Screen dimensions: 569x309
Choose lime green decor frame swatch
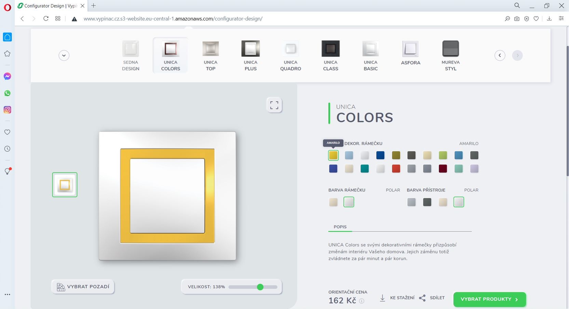tap(443, 155)
